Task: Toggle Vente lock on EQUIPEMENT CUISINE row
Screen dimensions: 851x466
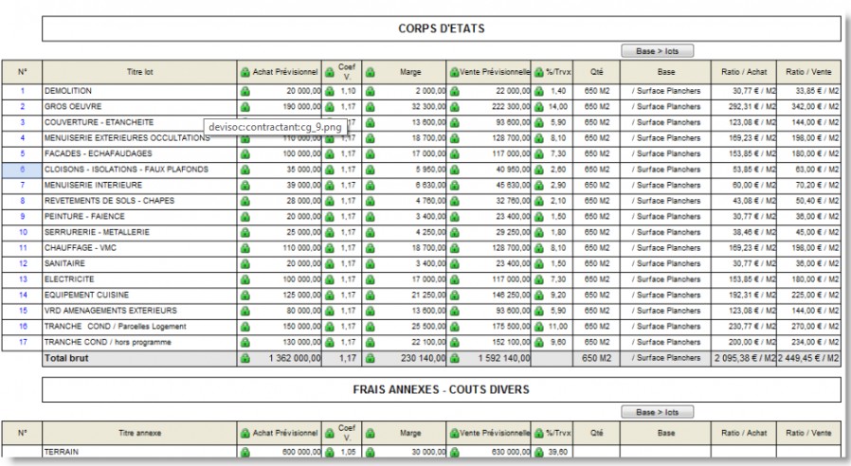Action: coord(454,296)
